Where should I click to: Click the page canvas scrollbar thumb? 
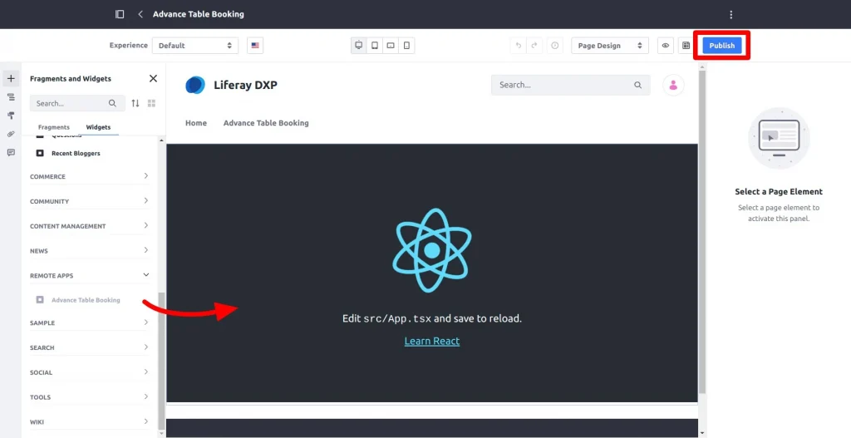click(x=701, y=232)
